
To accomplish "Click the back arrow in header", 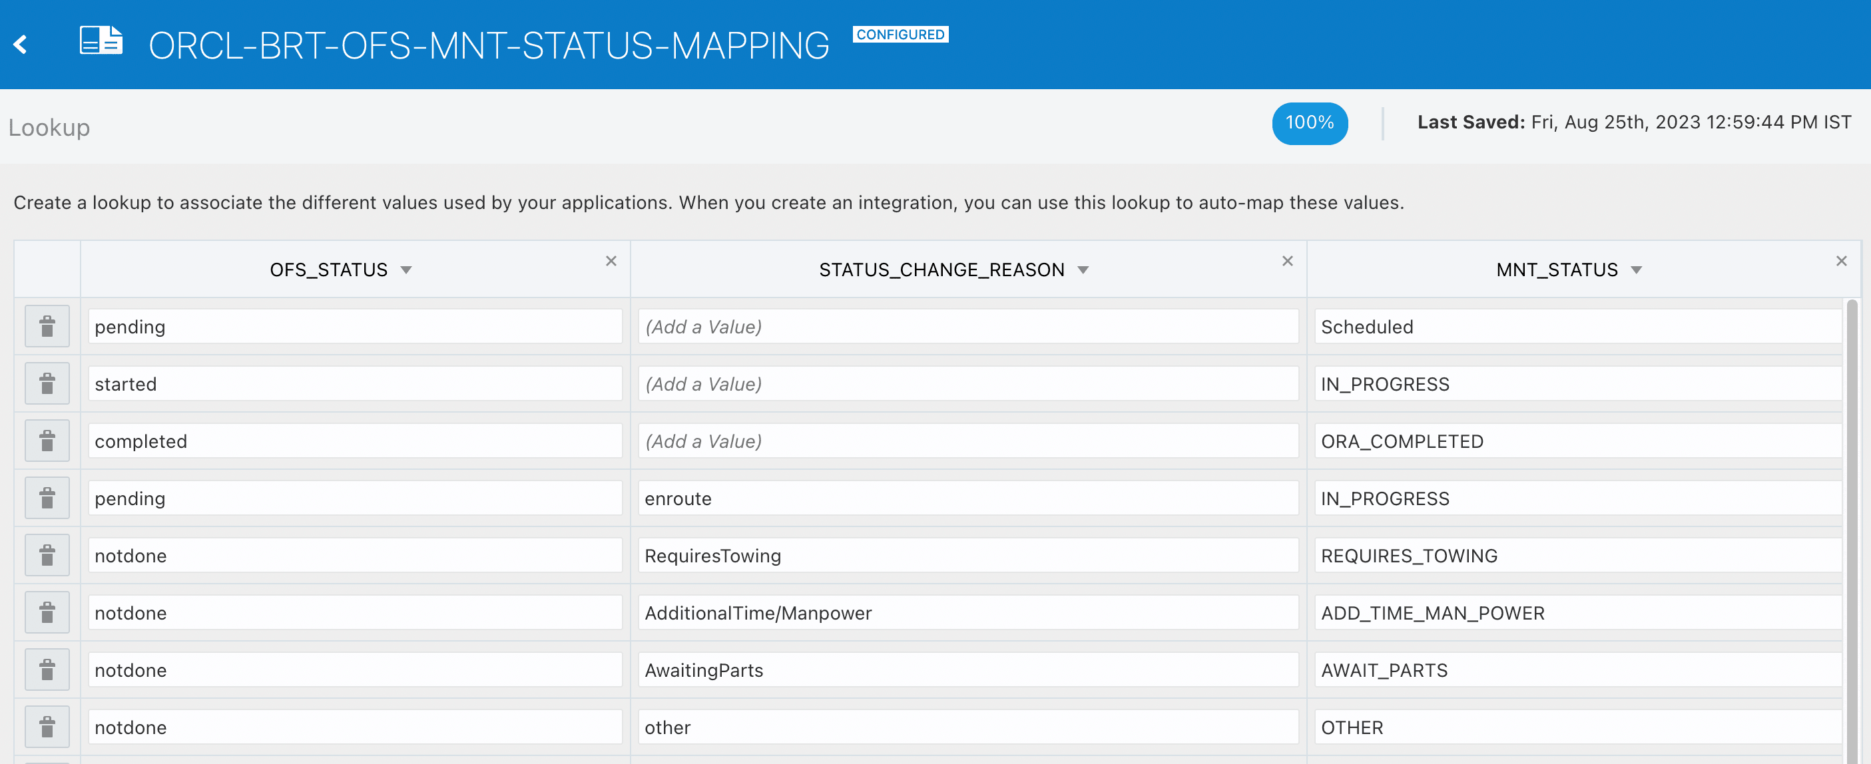I will [x=21, y=45].
